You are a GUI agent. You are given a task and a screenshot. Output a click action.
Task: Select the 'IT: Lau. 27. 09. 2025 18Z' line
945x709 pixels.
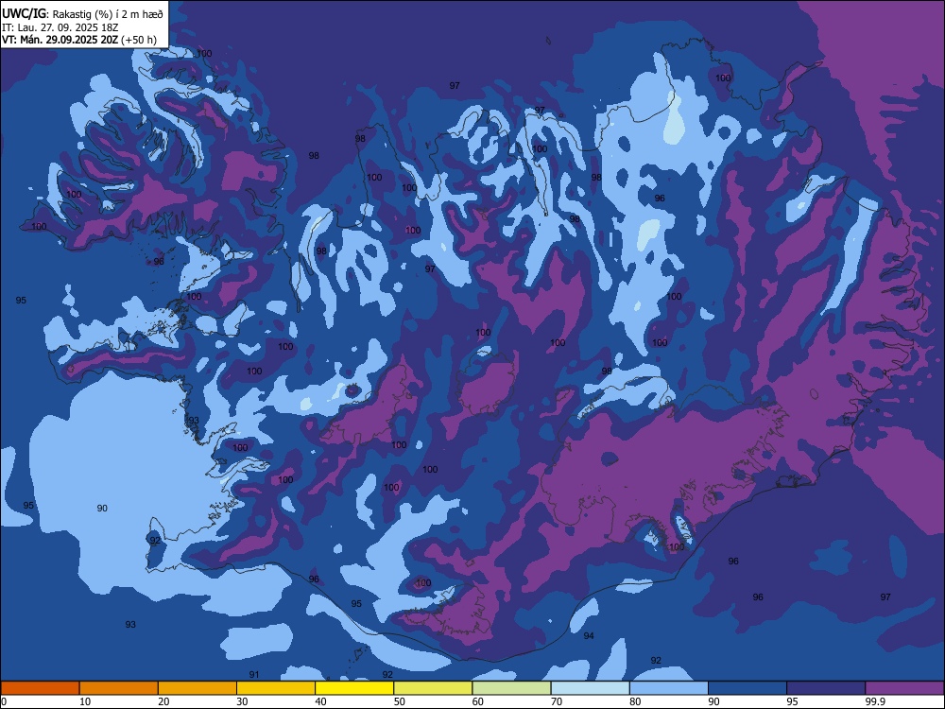(60, 27)
